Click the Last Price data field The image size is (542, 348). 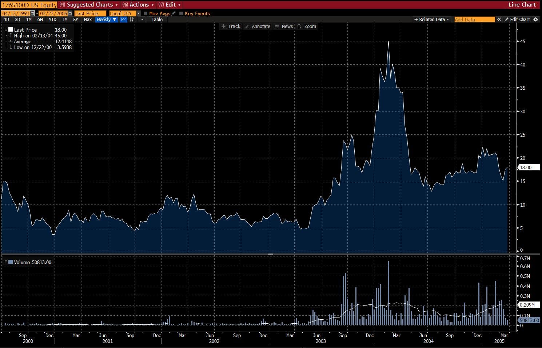click(90, 13)
